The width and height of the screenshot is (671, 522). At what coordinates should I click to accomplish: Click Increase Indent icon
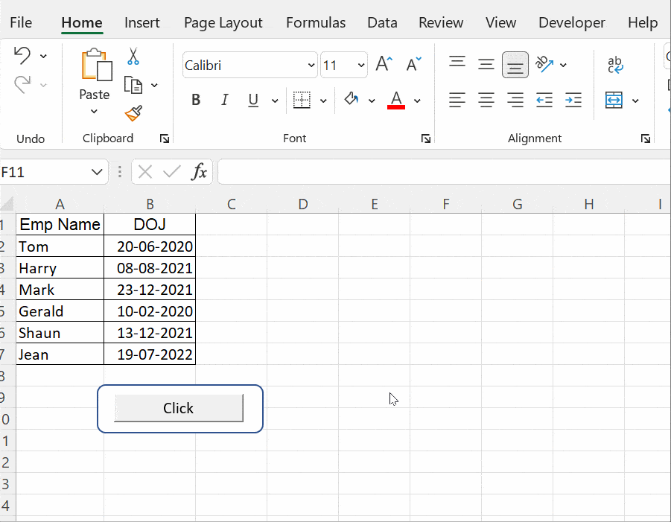tap(573, 100)
